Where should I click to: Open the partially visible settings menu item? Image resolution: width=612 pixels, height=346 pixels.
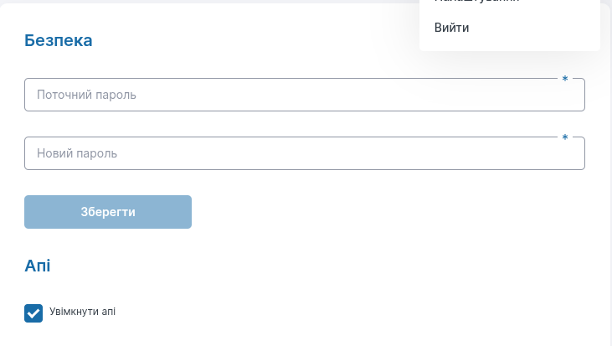coord(477,3)
